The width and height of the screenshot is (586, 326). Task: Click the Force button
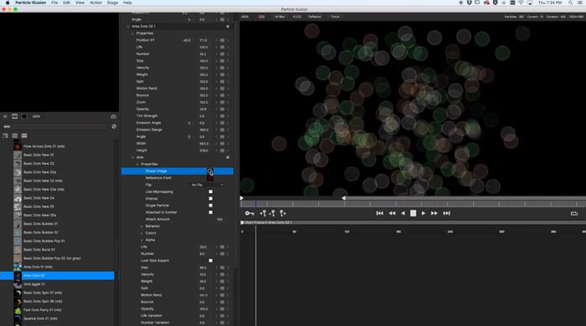tap(335, 17)
